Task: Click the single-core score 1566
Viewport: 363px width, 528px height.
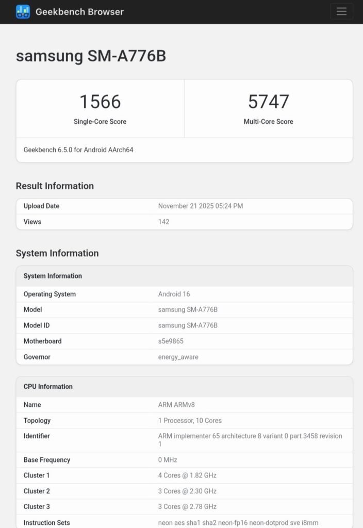Action: pyautogui.click(x=100, y=102)
